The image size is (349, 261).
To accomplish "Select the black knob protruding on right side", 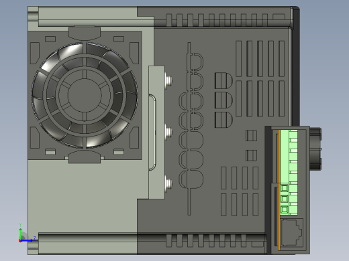I will [315, 149].
